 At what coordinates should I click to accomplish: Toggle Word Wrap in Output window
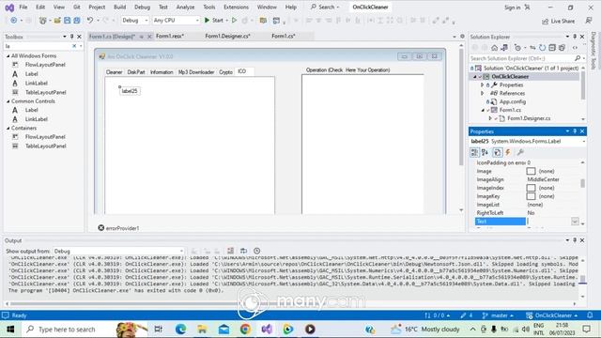click(243, 251)
